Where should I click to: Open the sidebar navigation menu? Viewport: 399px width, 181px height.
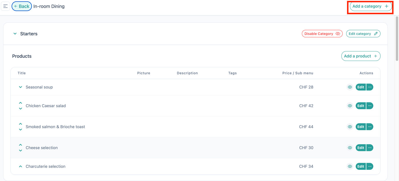[5, 6]
